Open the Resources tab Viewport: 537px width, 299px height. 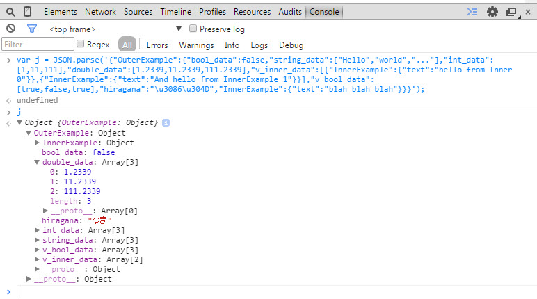[x=252, y=12]
